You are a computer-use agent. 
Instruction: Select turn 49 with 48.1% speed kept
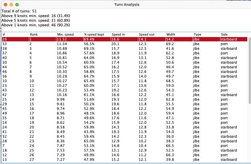point(124,113)
